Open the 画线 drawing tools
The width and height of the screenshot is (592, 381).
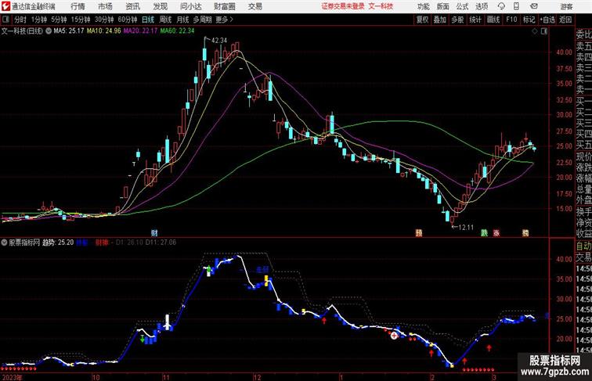pyautogui.click(x=493, y=20)
